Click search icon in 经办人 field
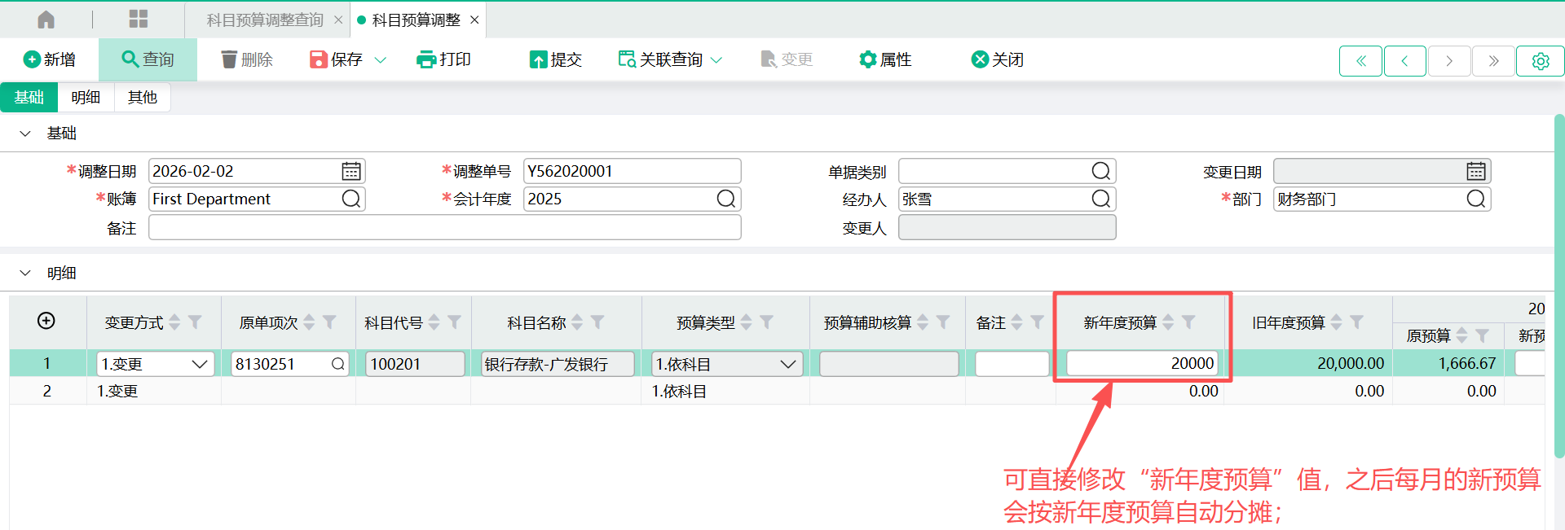This screenshot has width=1565, height=530. (x=1100, y=199)
